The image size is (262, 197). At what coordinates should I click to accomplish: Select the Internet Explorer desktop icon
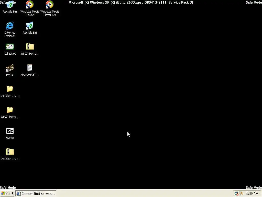tap(10, 29)
